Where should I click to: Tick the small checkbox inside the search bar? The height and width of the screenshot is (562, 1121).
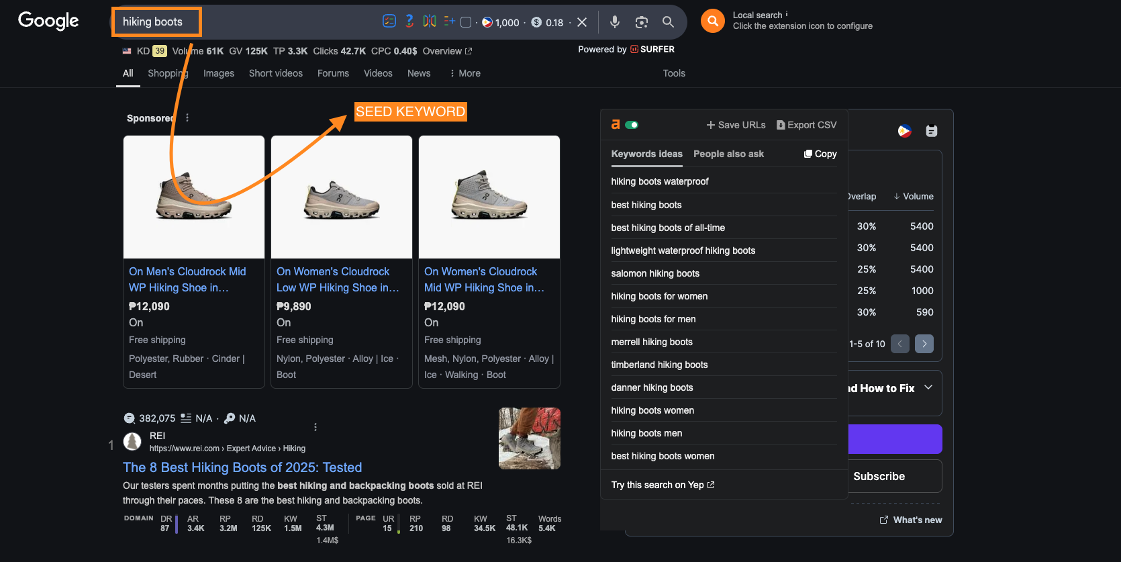pyautogui.click(x=466, y=22)
